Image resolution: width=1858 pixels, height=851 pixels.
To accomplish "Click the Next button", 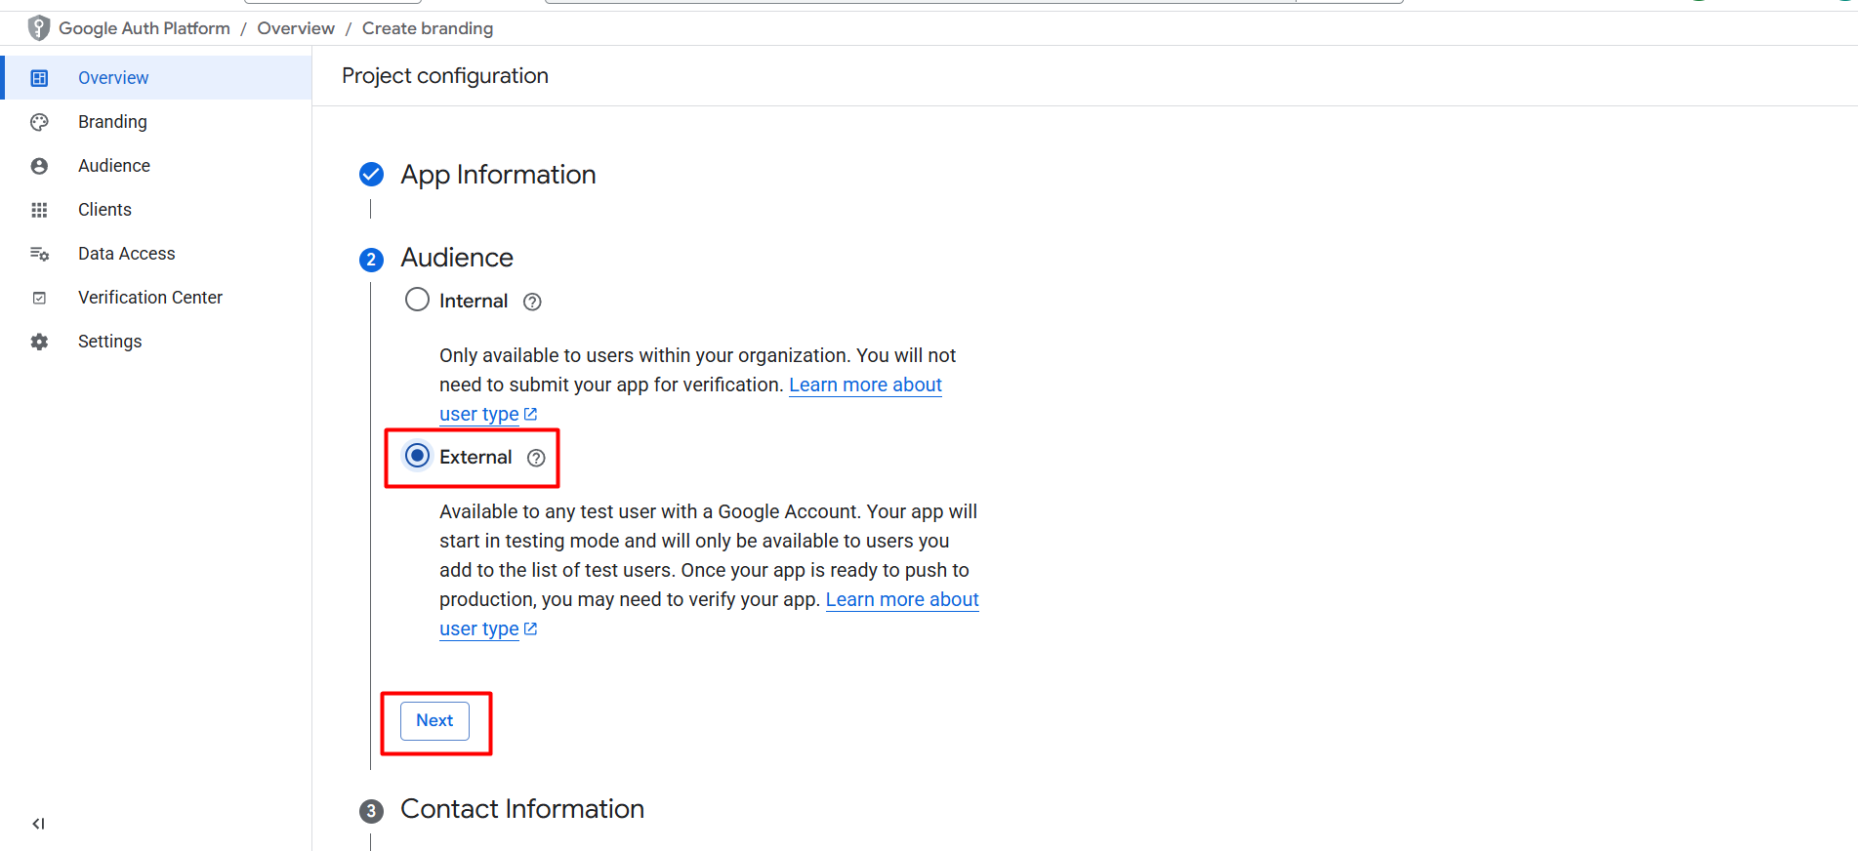I will 434,721.
